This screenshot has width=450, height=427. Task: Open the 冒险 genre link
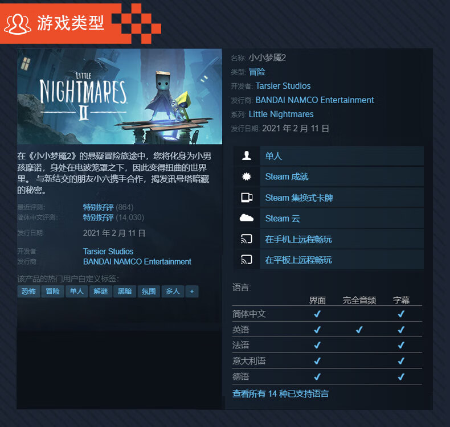click(257, 72)
